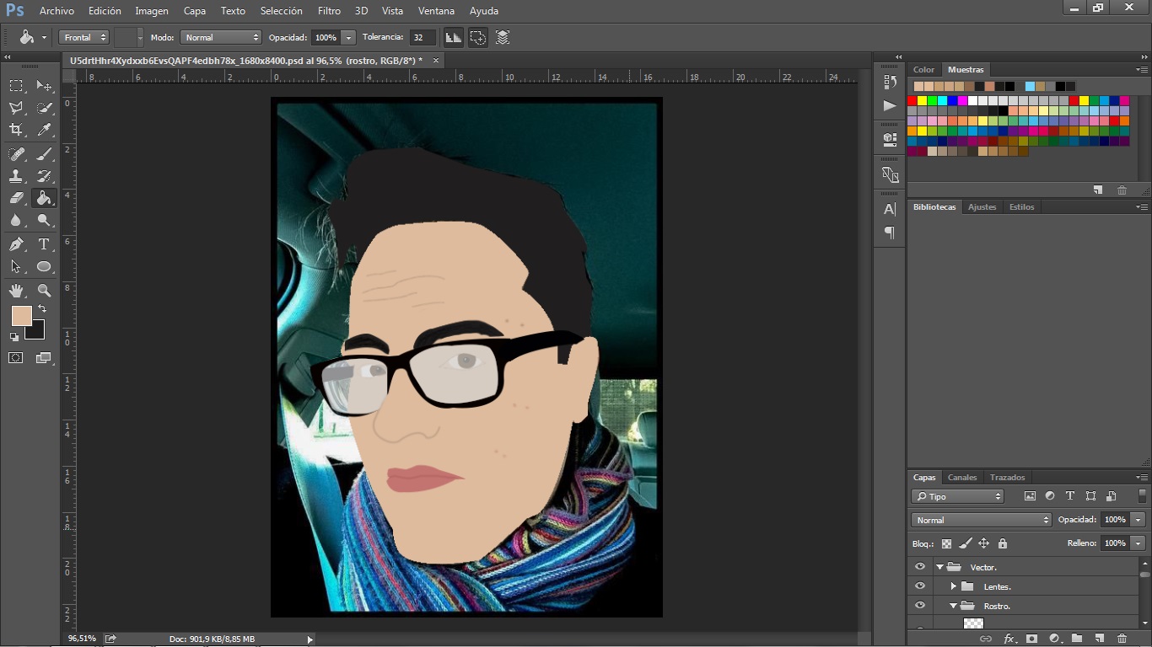Select the Clone Stamp tool
The height and width of the screenshot is (647, 1152).
[16, 176]
